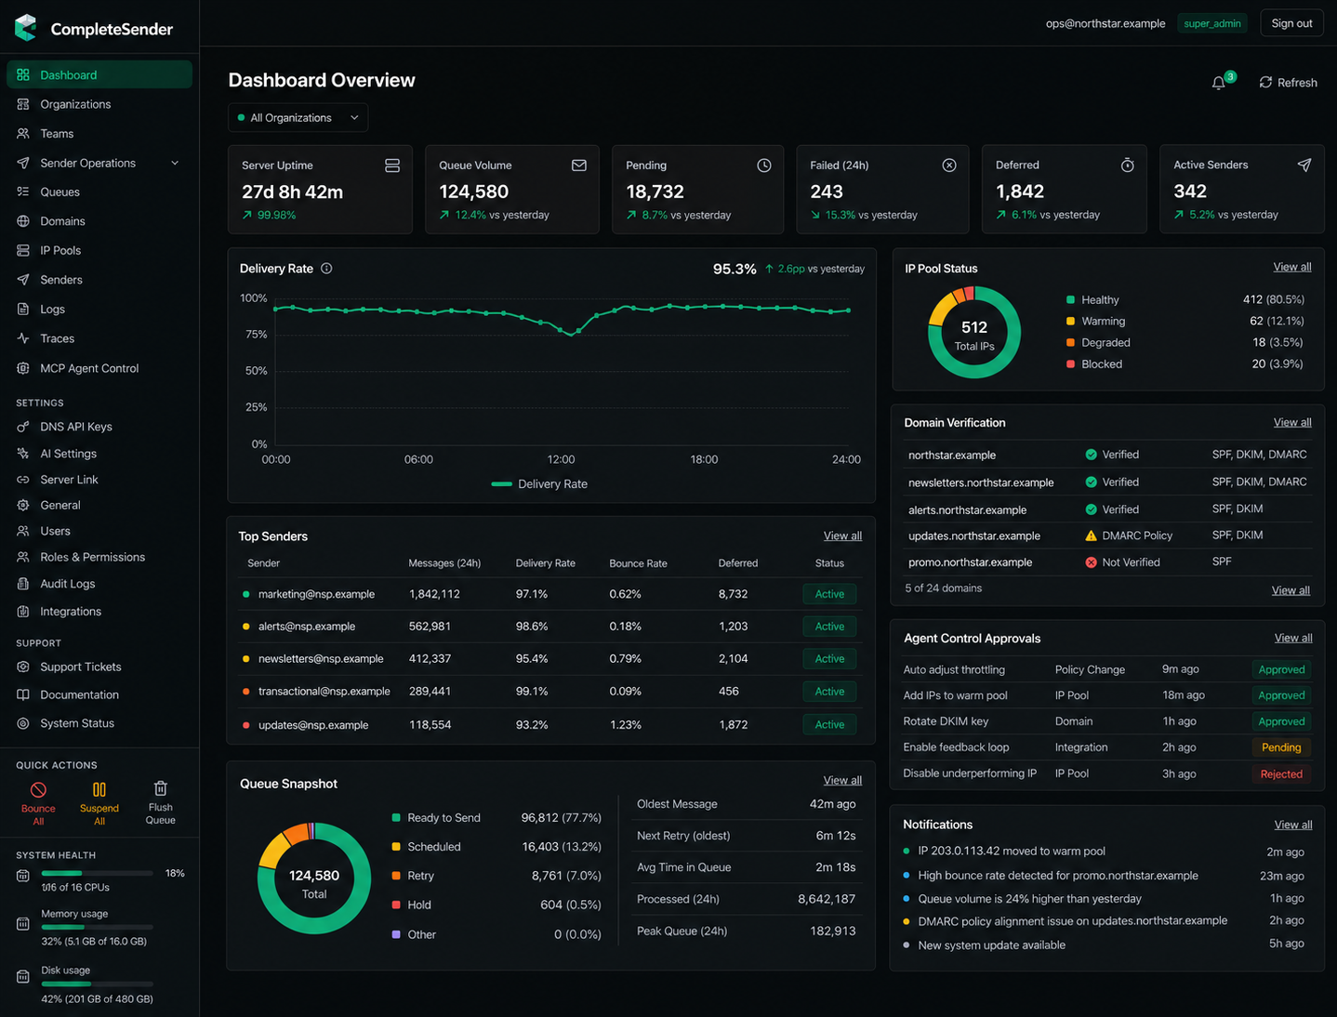Click the ops@northstar.example account email

[x=1105, y=23]
